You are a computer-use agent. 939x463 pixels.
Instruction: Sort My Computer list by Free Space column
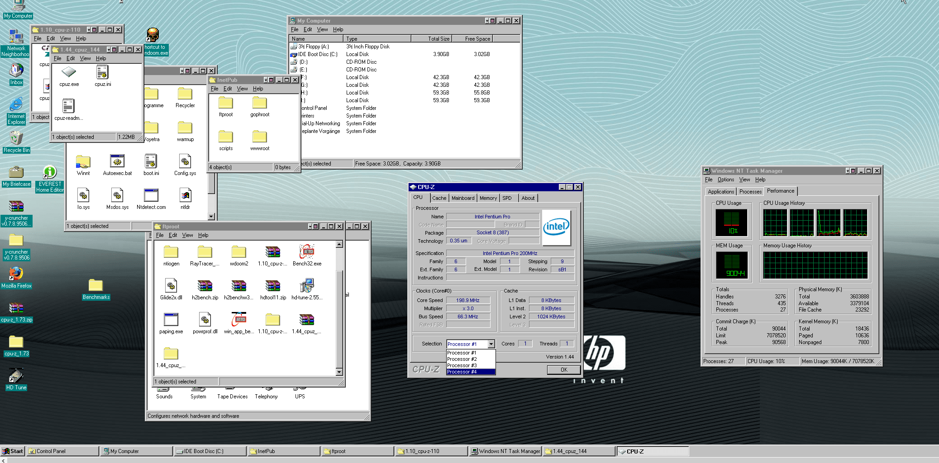click(472, 39)
